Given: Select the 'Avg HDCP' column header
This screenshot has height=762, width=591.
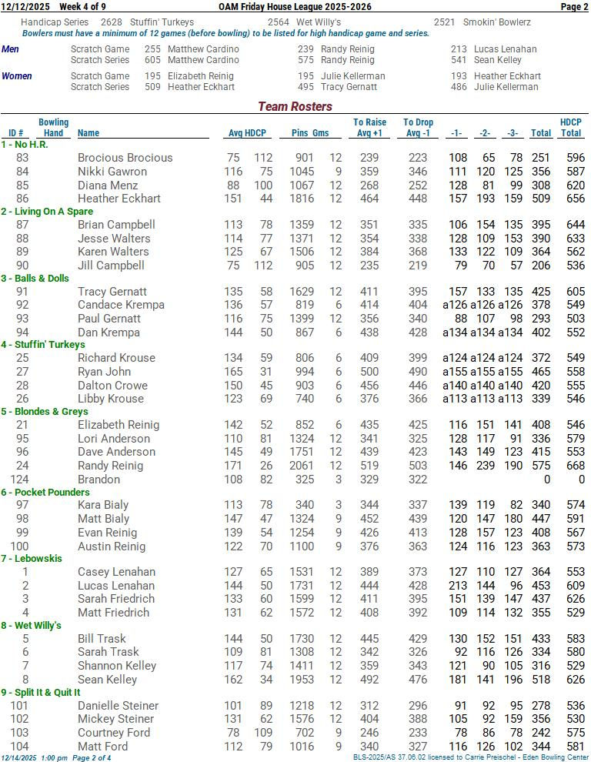Looking at the screenshot, I should [247, 133].
